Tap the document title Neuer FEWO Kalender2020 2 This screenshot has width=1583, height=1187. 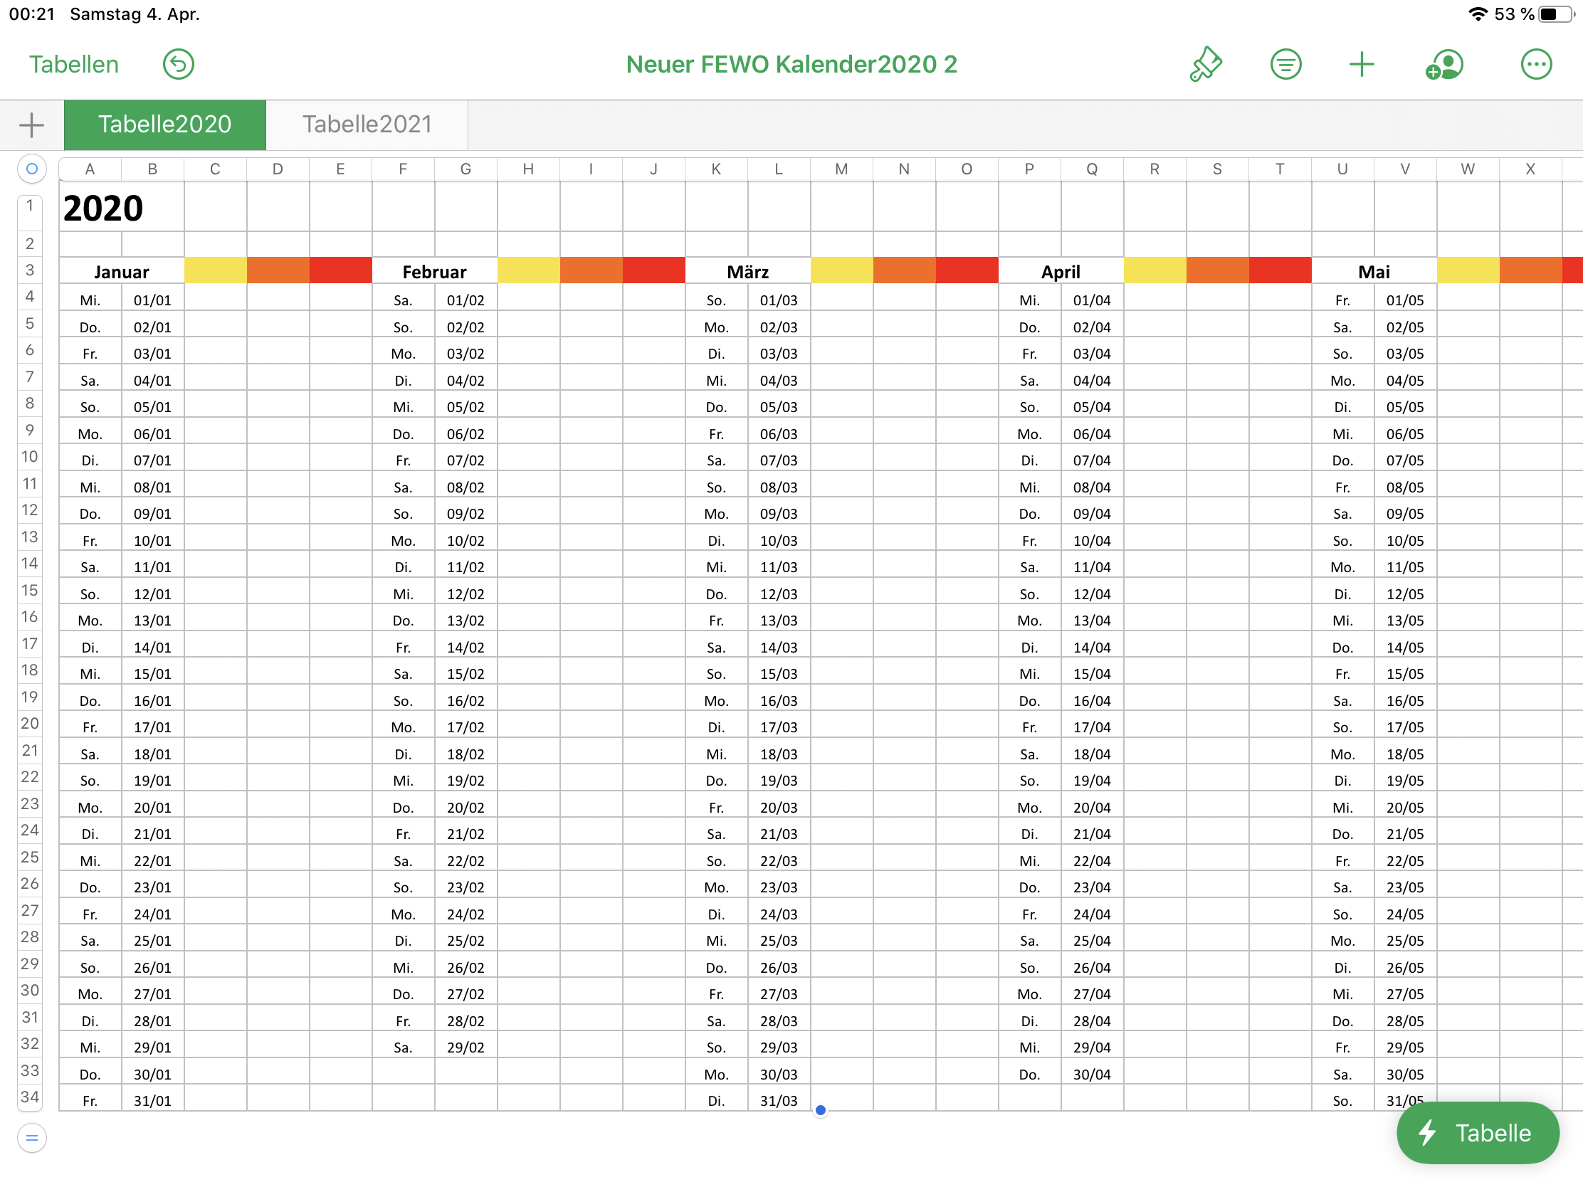791,64
